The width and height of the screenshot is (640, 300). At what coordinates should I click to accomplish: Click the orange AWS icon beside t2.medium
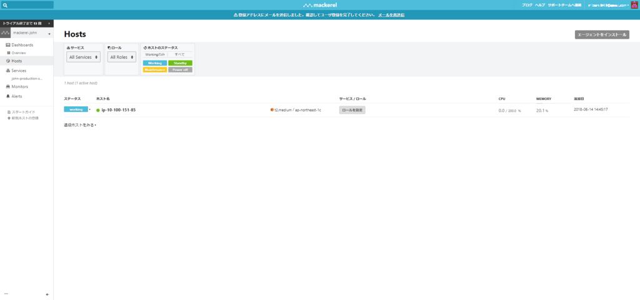coord(272,110)
